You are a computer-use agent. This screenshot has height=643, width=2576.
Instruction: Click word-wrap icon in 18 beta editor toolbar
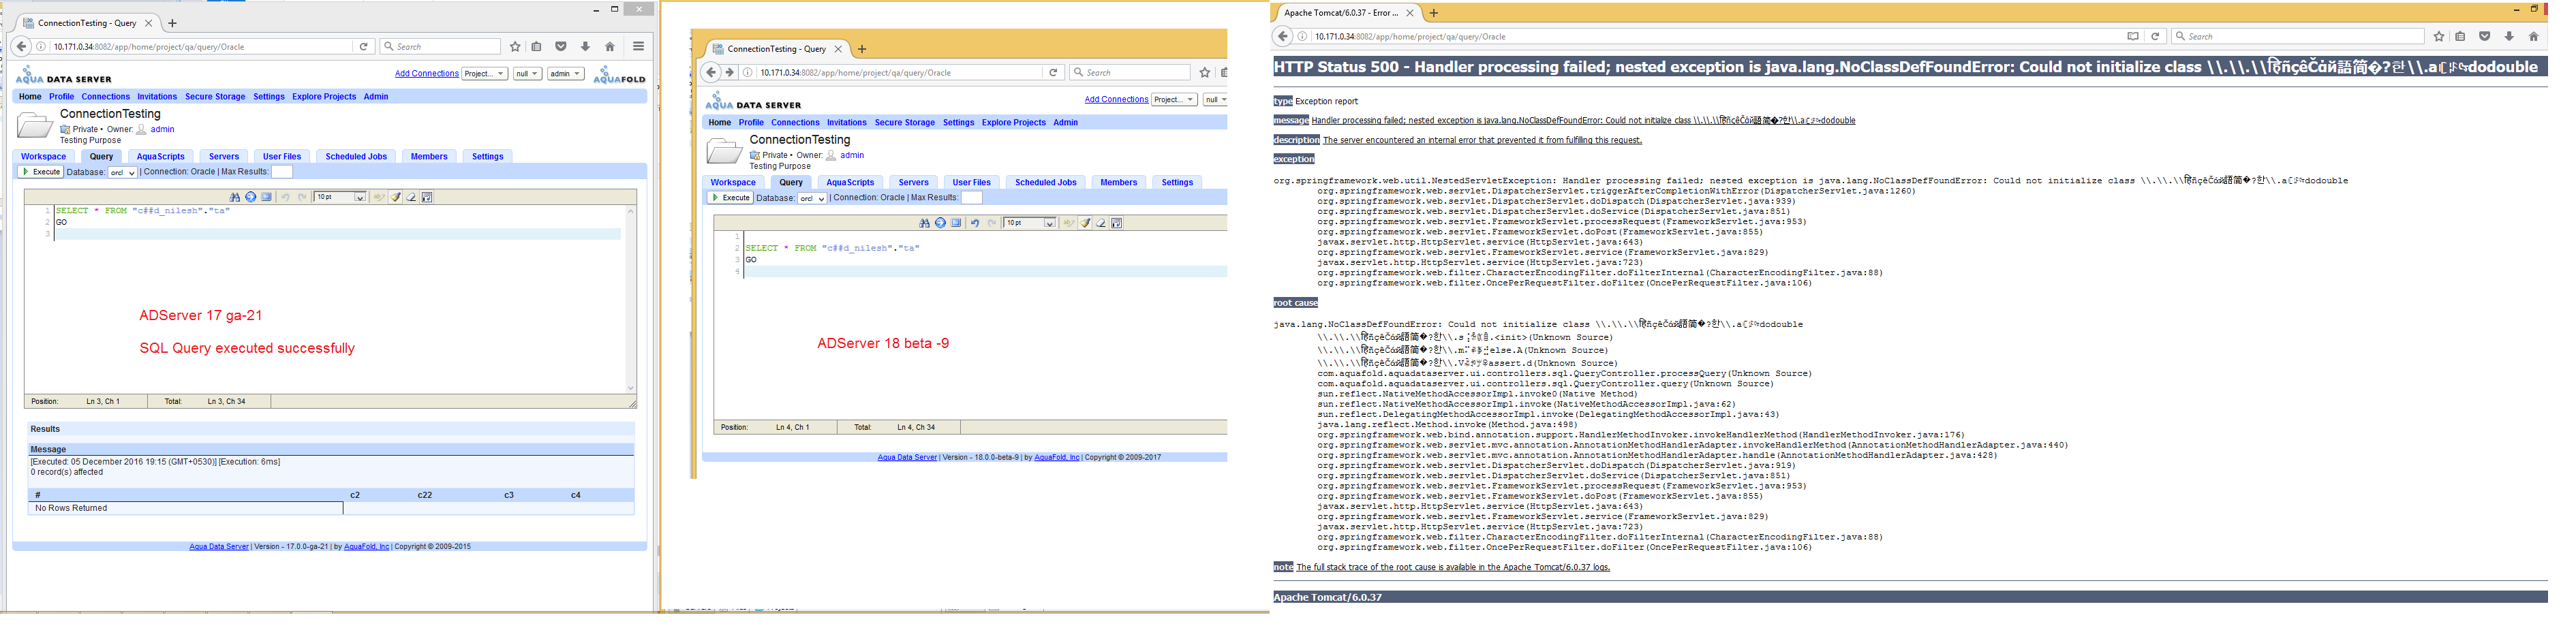click(1117, 223)
